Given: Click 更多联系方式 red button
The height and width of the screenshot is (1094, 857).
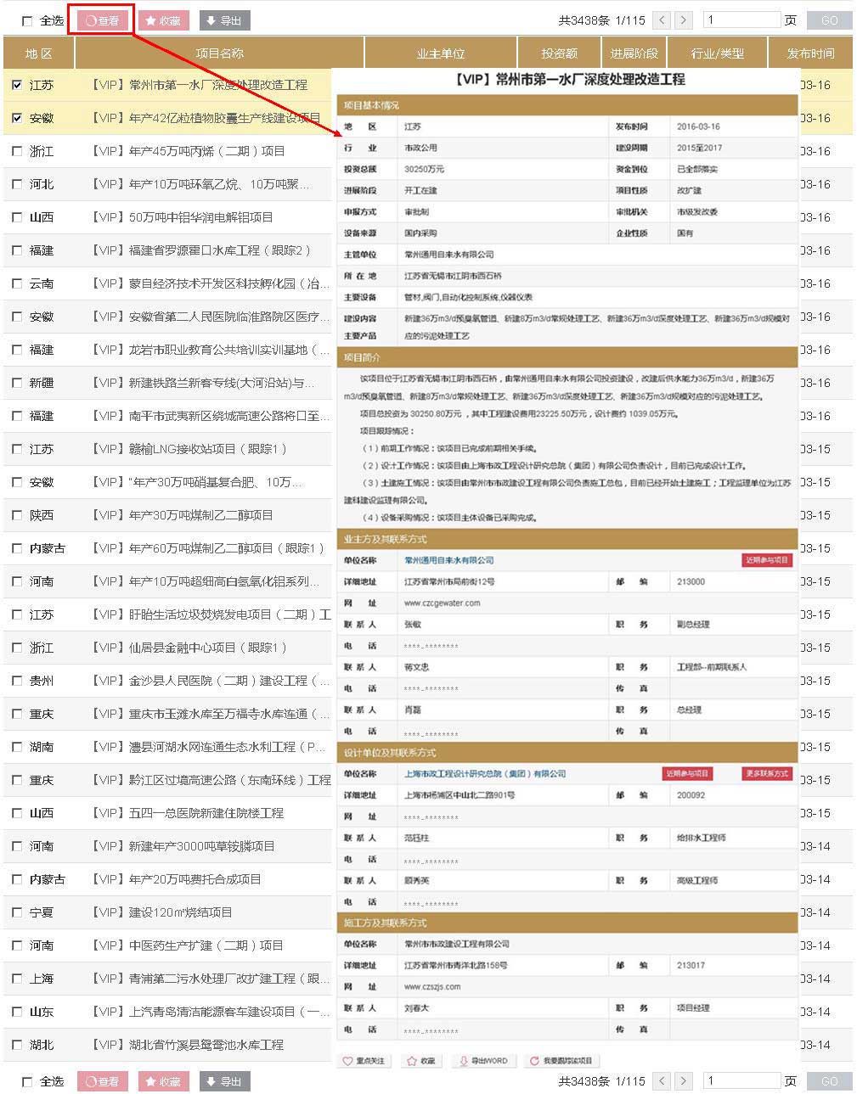Looking at the screenshot, I should coord(767,774).
